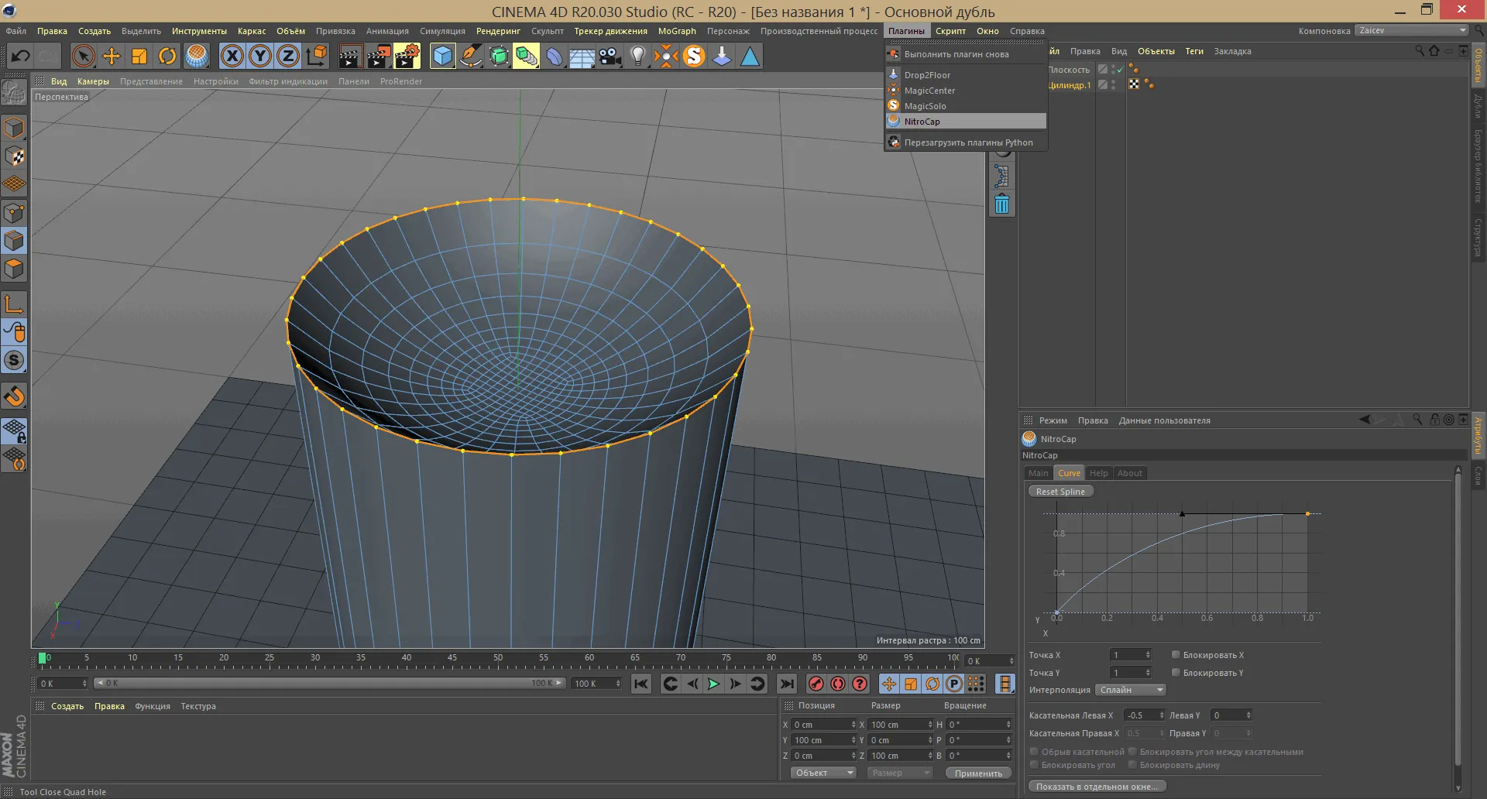Open the Объект coordinate mode dropdown
Screen dimensions: 1487x799
pos(823,773)
